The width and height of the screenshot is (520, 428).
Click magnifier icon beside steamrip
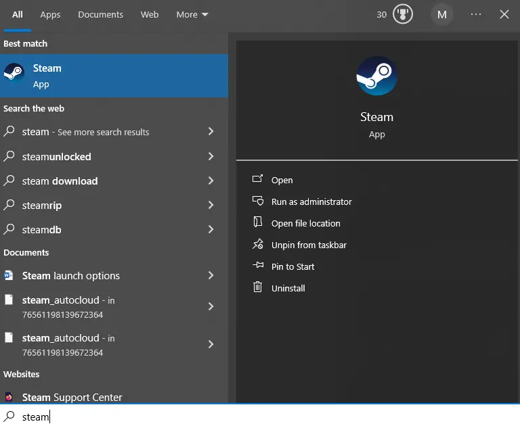(x=9, y=204)
